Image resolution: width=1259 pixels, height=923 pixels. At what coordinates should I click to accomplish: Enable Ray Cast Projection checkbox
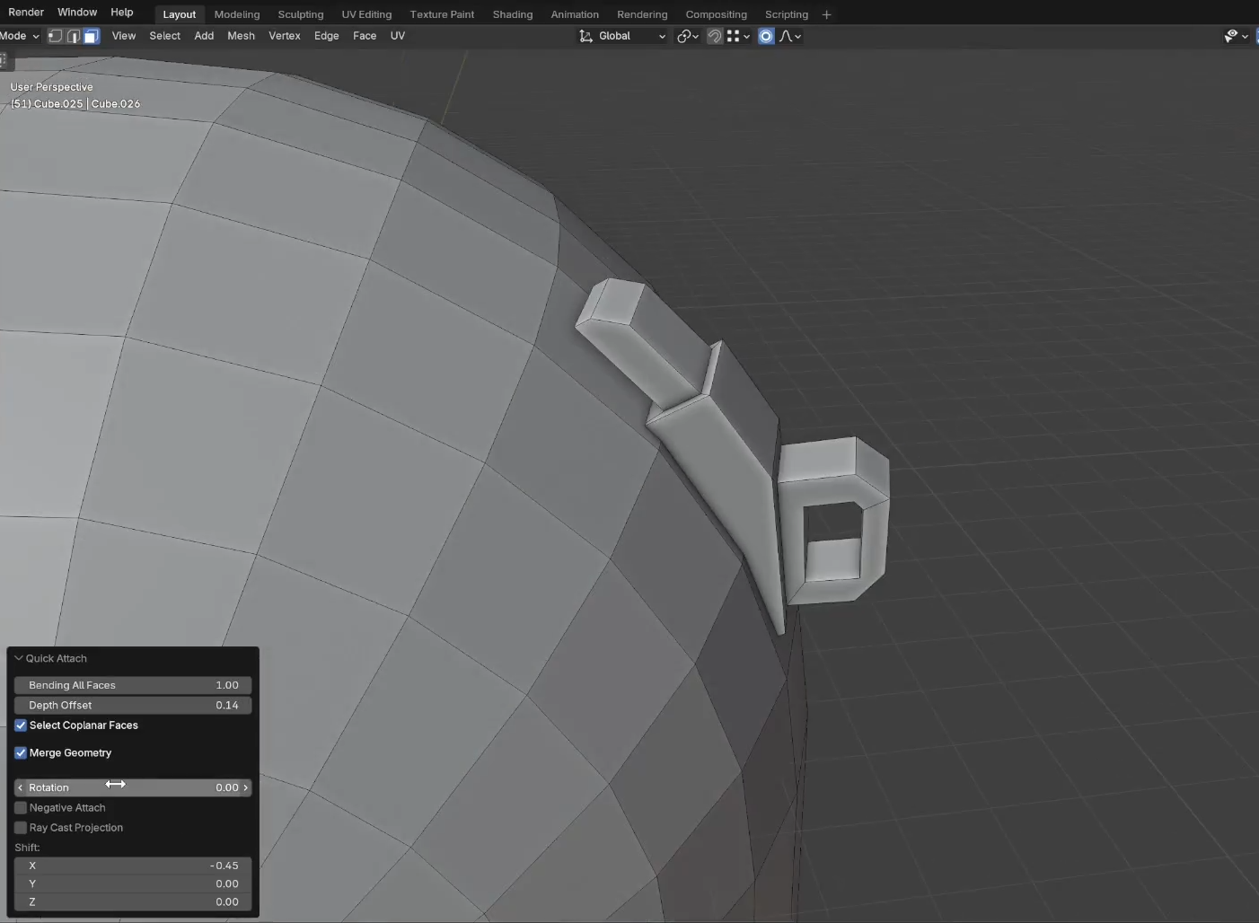[x=21, y=828]
